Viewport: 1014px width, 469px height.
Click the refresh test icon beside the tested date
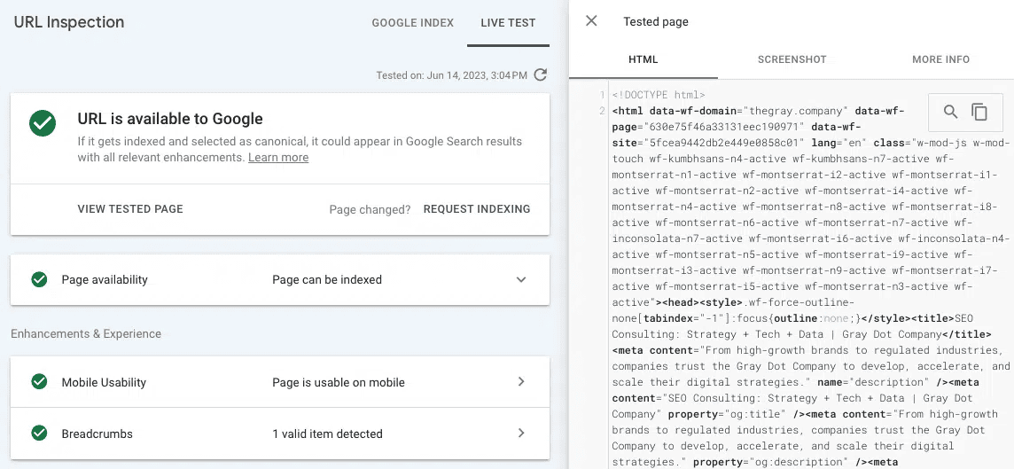point(541,75)
